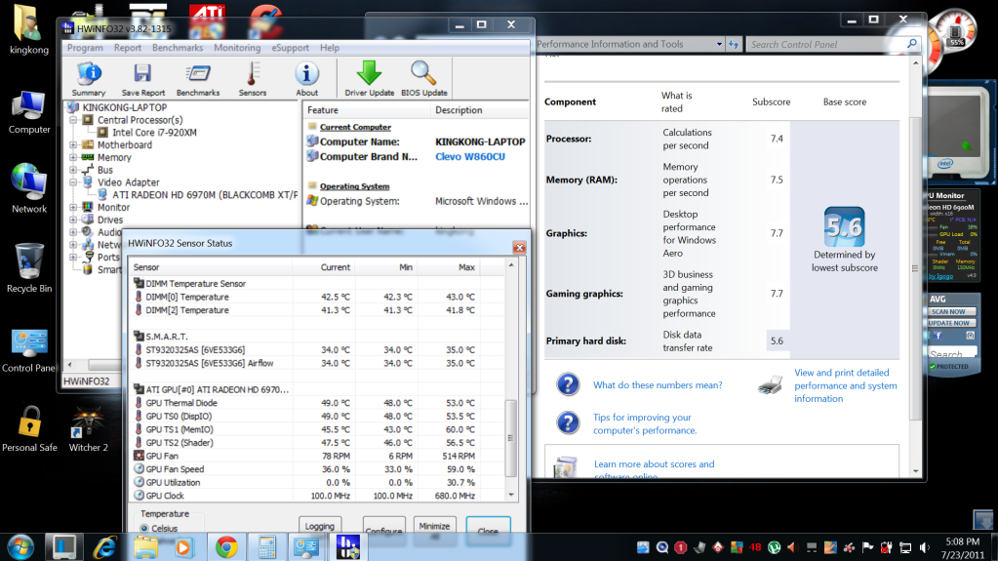
Task: Open 'View and print detailed performance' link
Action: [x=845, y=385]
